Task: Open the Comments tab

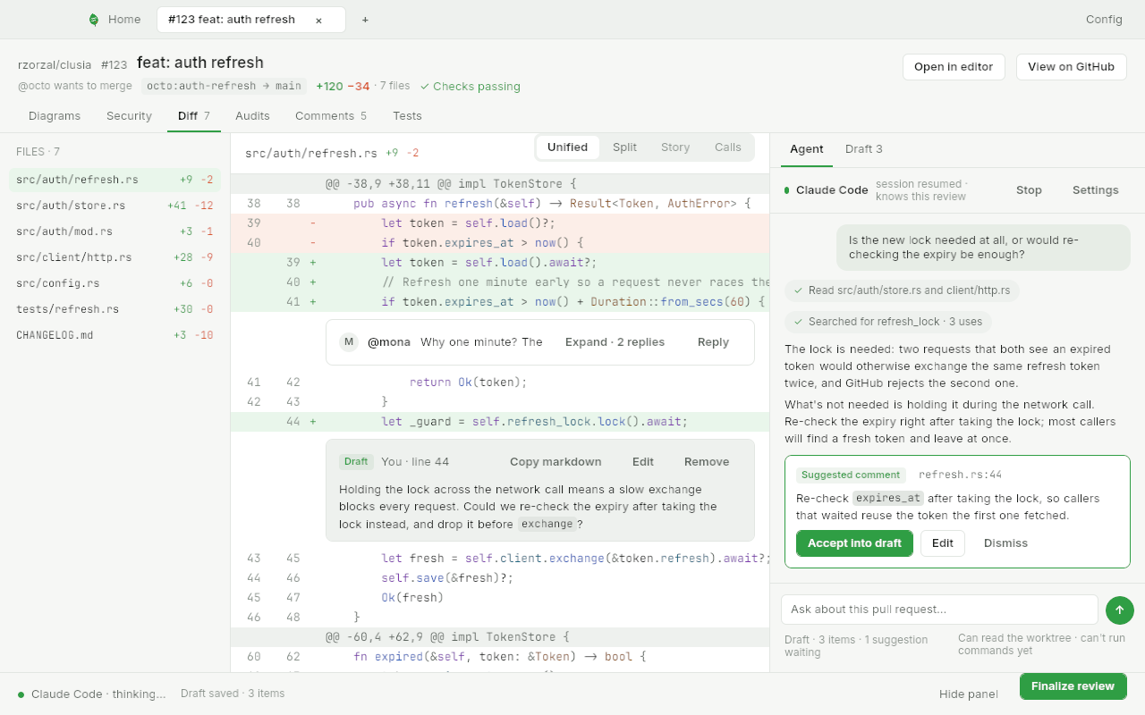Action: pyautogui.click(x=331, y=116)
